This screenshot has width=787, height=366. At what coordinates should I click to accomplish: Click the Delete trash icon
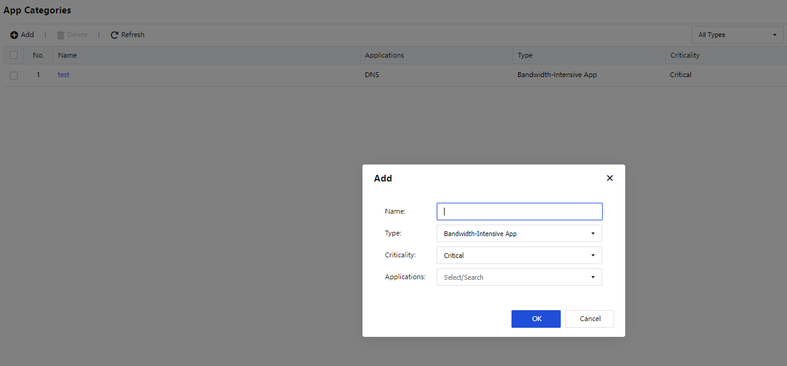(61, 35)
